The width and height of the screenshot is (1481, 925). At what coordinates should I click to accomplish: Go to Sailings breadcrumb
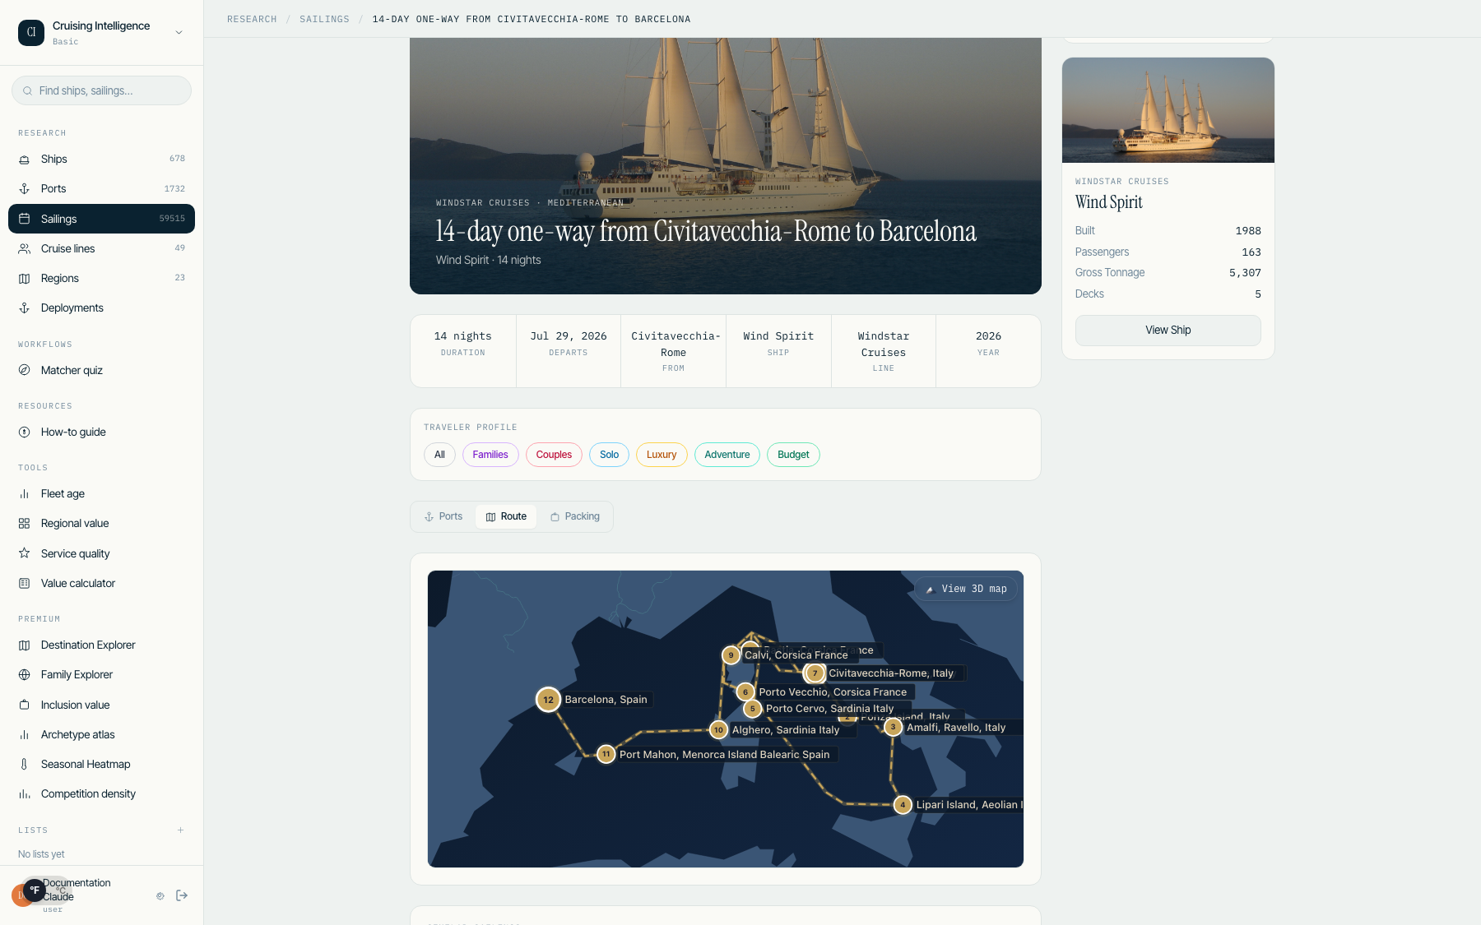(x=324, y=19)
